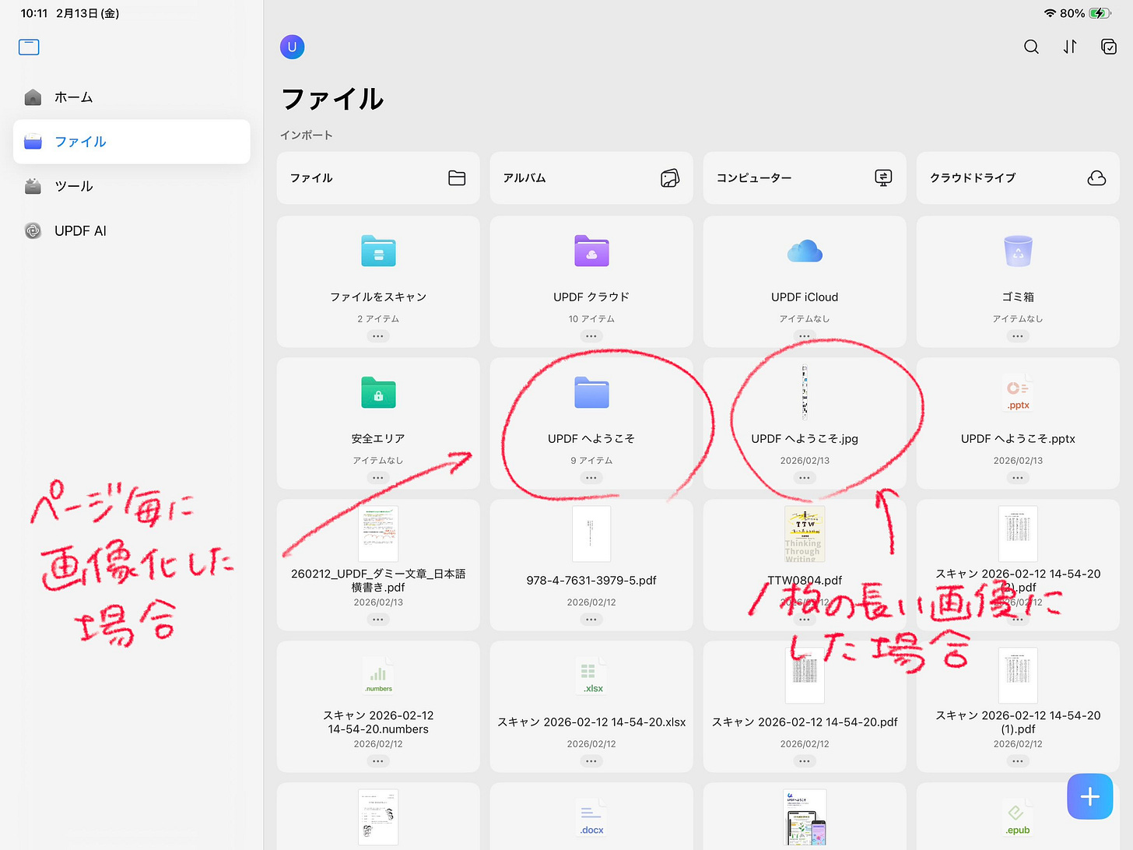Open the ファイル import card
This screenshot has height=850, width=1133.
point(377,177)
